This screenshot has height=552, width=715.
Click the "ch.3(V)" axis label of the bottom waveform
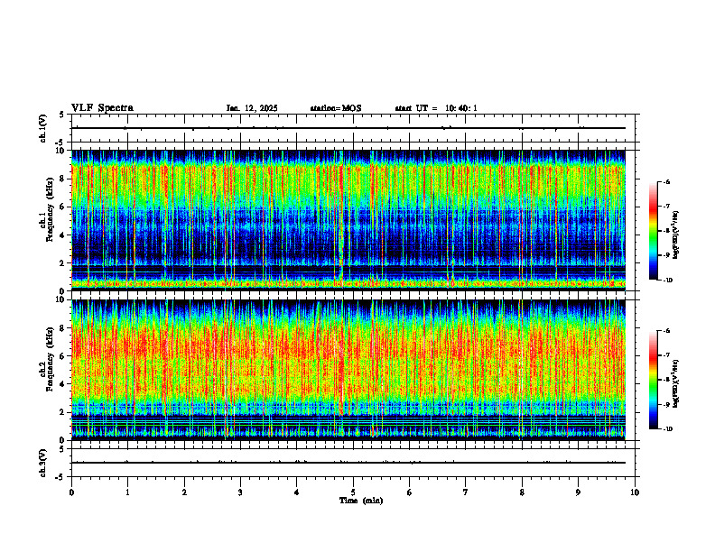(x=42, y=463)
